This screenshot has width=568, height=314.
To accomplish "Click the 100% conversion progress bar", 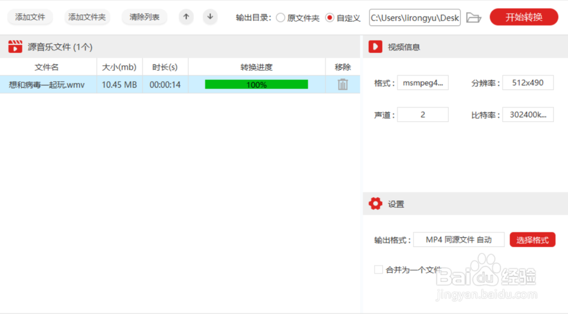I will [257, 84].
